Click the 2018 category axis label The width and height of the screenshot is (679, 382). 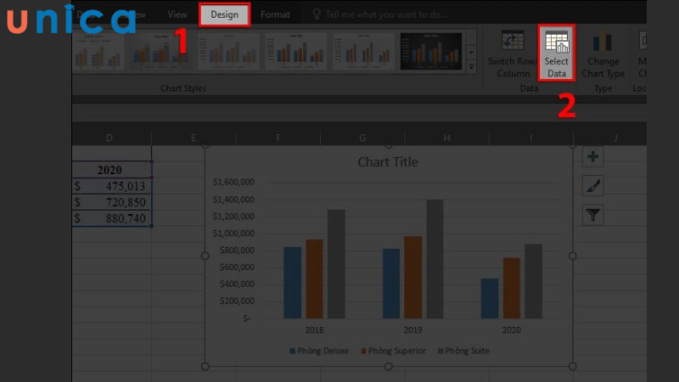tap(314, 330)
